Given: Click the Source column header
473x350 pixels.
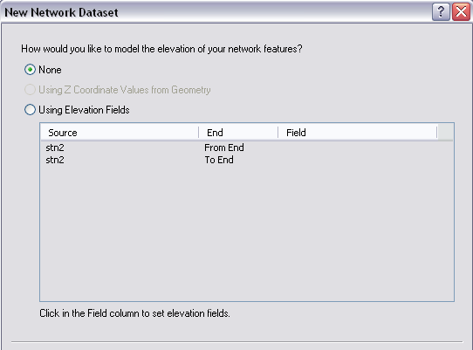Looking at the screenshot, I should (x=120, y=133).
